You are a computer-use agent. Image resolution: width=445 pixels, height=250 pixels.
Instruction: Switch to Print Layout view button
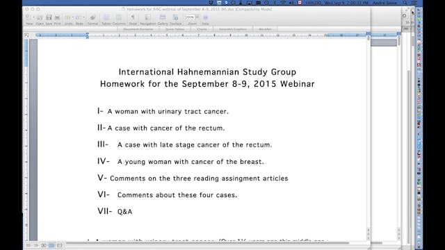[x=51, y=245]
